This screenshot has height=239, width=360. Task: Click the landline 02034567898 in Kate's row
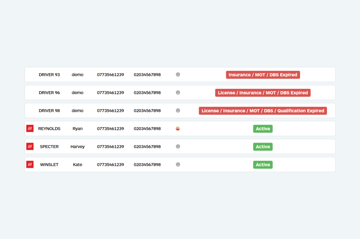coord(147,165)
